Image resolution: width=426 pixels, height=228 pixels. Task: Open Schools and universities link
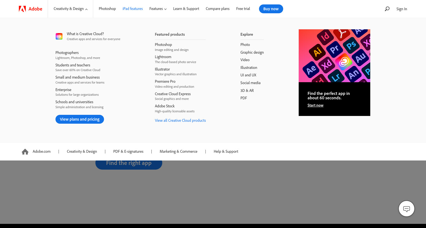point(74,102)
